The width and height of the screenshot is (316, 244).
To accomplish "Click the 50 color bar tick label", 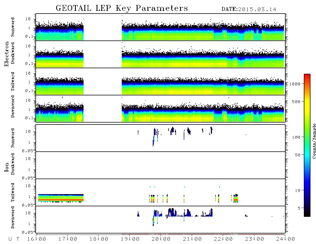I will 297,155.
